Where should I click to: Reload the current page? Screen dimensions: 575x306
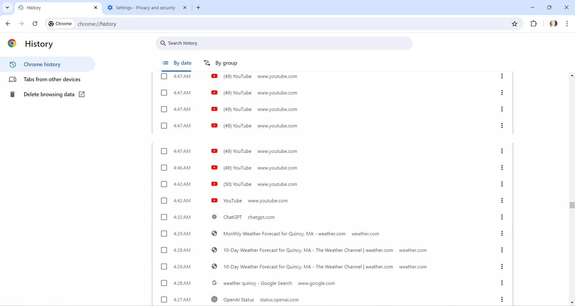point(35,24)
